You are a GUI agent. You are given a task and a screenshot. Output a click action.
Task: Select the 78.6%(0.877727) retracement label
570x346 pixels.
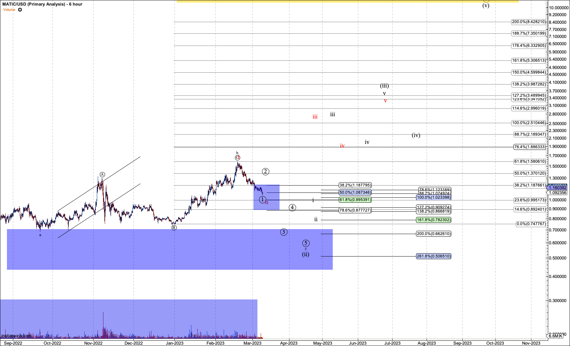355,210
